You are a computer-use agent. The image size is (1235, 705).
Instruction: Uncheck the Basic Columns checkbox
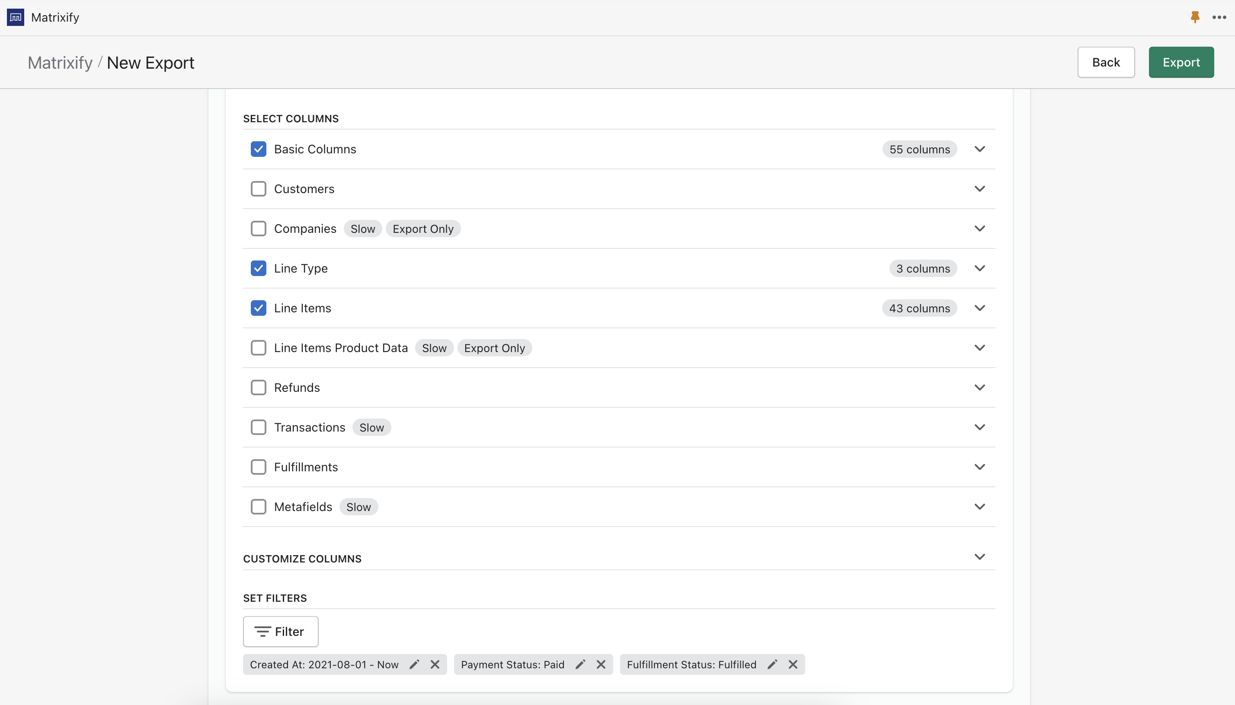[258, 149]
